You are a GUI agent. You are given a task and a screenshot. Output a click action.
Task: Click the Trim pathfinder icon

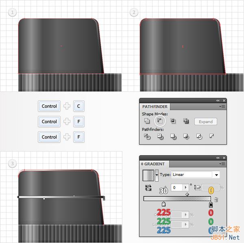[160, 137]
